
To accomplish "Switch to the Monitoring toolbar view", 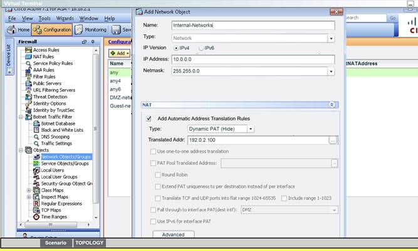I will [91, 29].
